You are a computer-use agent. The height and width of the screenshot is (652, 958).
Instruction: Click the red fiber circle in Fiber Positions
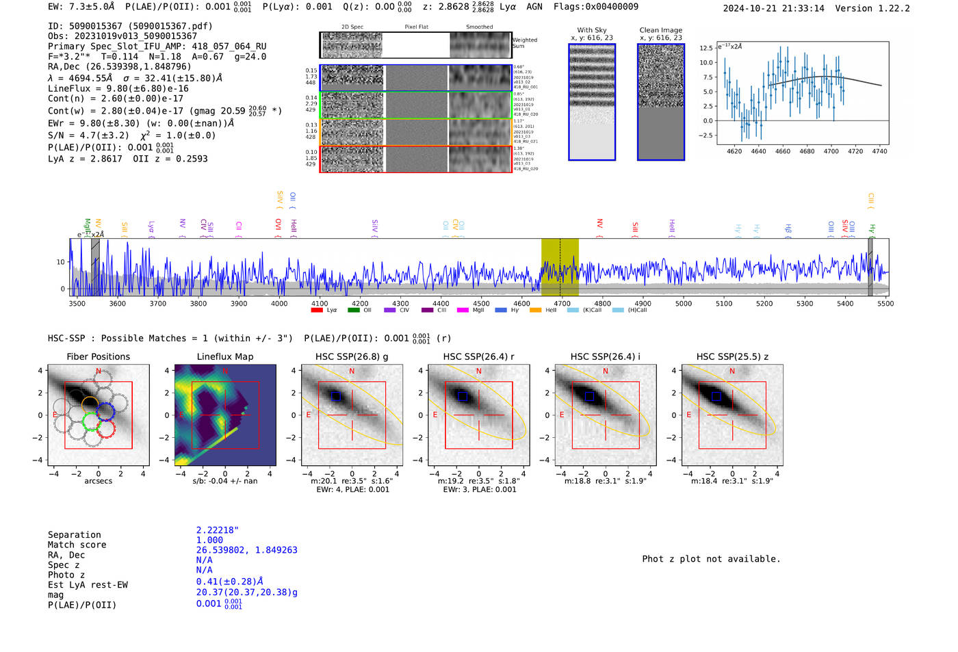tap(105, 428)
